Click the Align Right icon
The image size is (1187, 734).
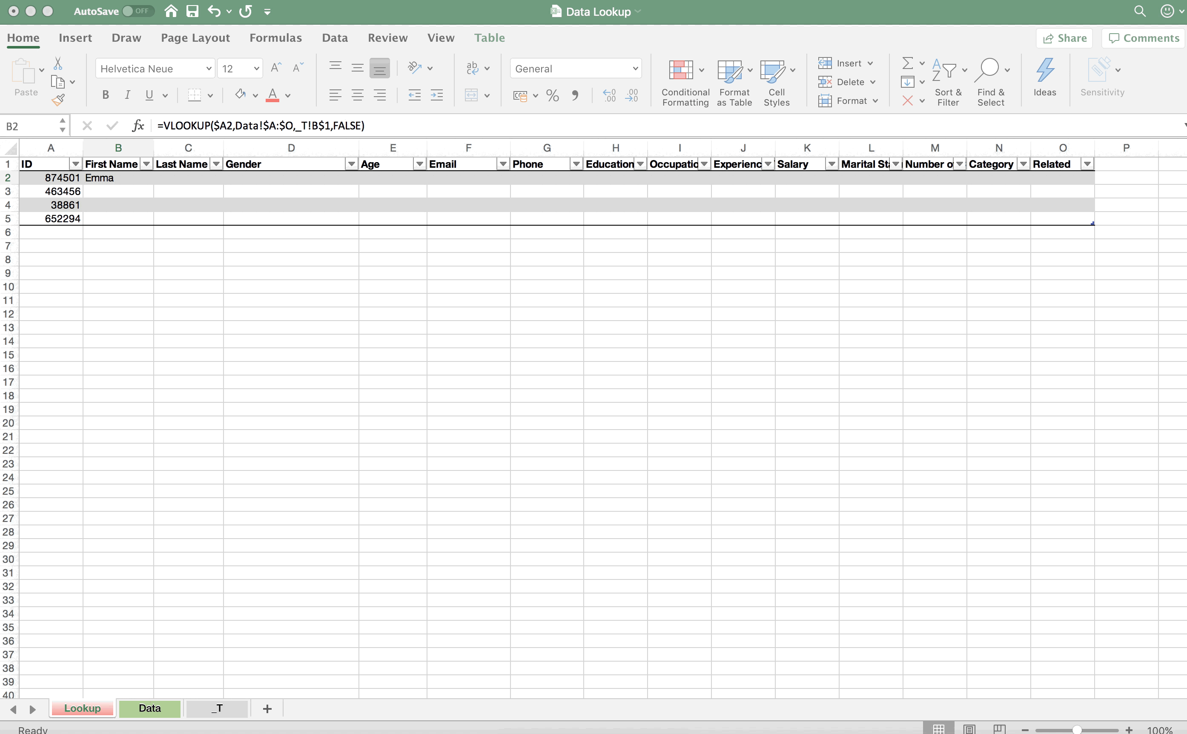380,95
